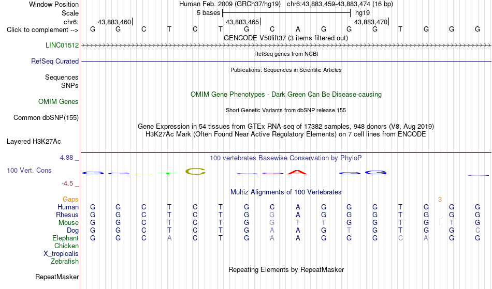Select the Human species row label

coord(68,207)
